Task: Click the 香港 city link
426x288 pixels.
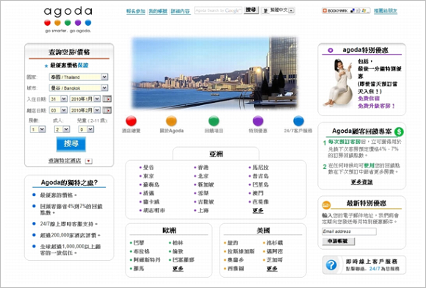Action: coord(203,168)
